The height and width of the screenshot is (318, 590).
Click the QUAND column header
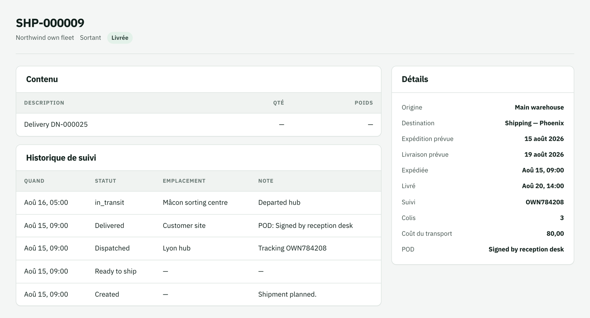(34, 181)
